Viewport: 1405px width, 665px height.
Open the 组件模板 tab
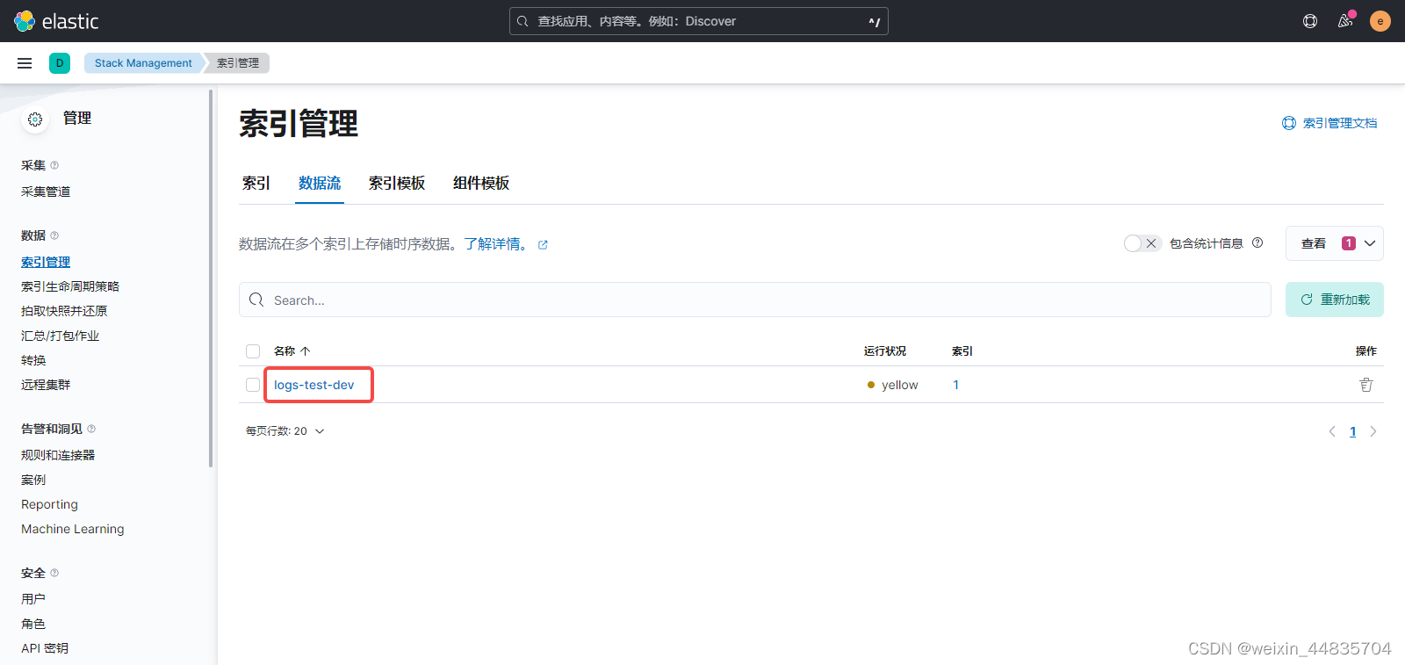(481, 183)
